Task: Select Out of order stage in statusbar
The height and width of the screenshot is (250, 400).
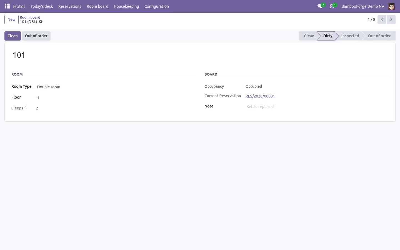Action: (379, 36)
